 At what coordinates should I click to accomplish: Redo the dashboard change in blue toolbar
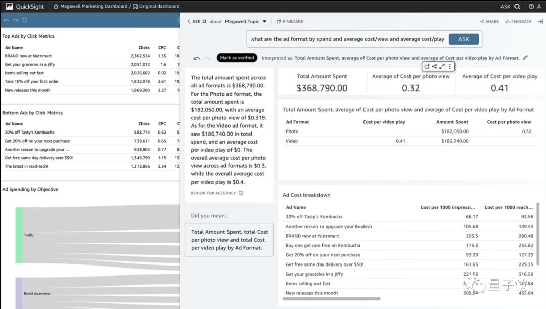[x=16, y=20]
